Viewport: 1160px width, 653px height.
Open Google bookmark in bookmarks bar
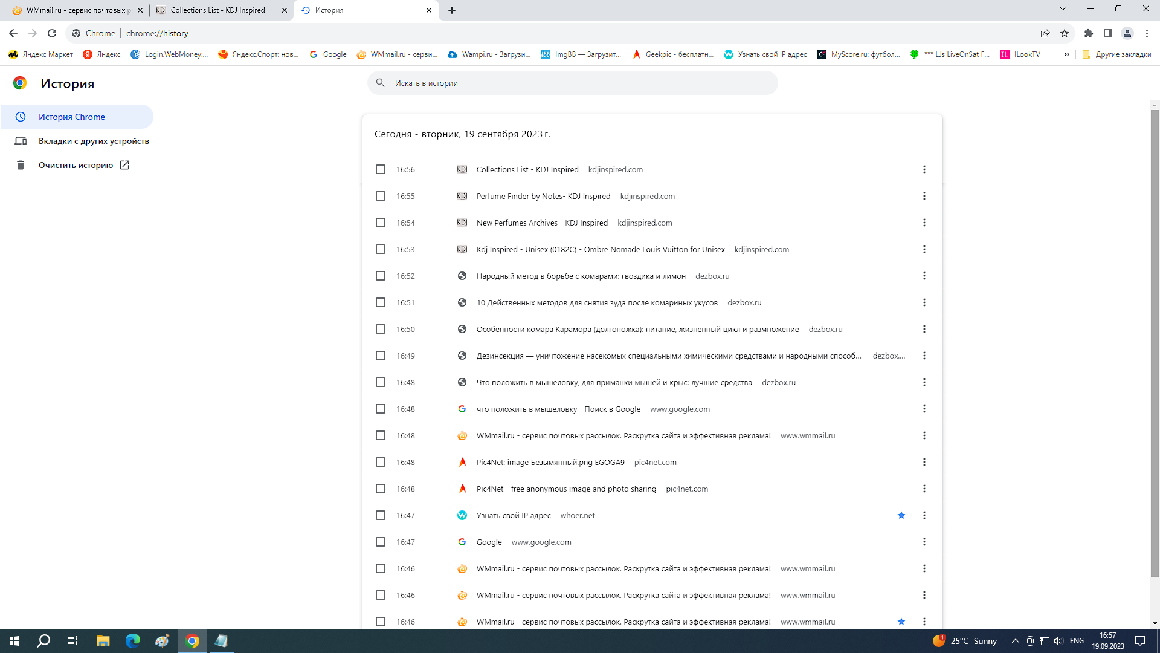click(x=328, y=54)
